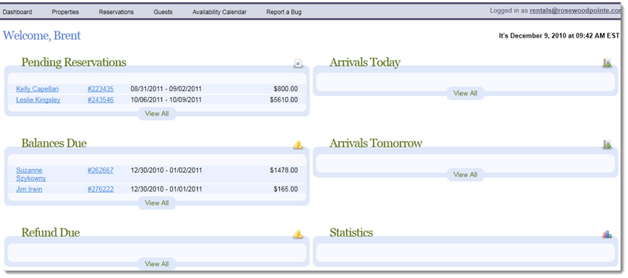Open reservation #243546

tap(100, 100)
